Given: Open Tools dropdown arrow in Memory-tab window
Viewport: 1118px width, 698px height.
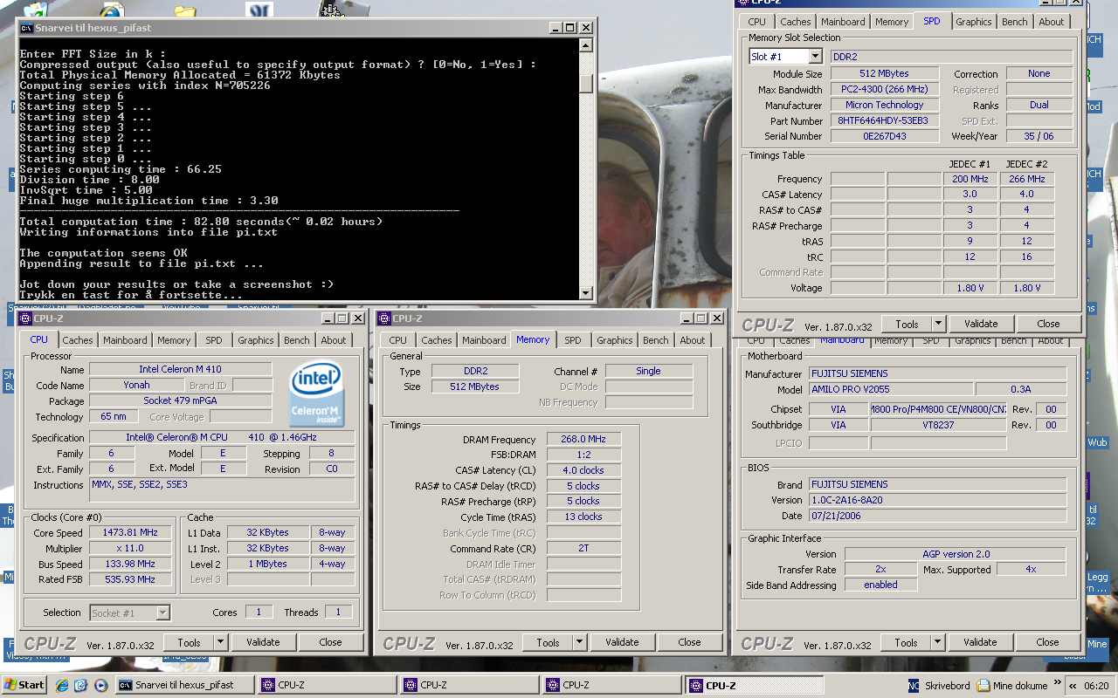Looking at the screenshot, I should click(x=579, y=642).
